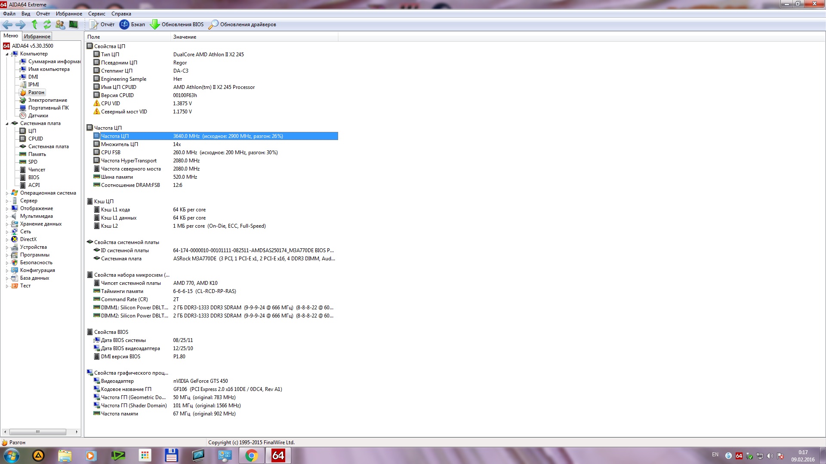Expand the DirectX node
826x464 pixels.
tap(7, 240)
